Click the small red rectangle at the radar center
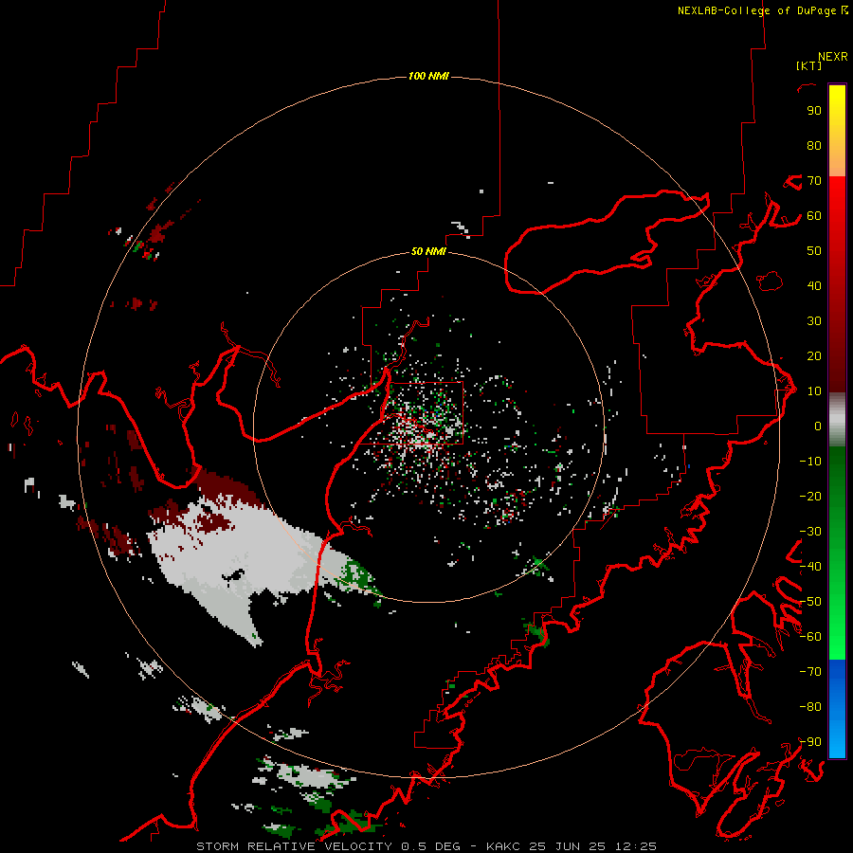Image resolution: width=853 pixels, height=853 pixels. pyautogui.click(x=426, y=413)
